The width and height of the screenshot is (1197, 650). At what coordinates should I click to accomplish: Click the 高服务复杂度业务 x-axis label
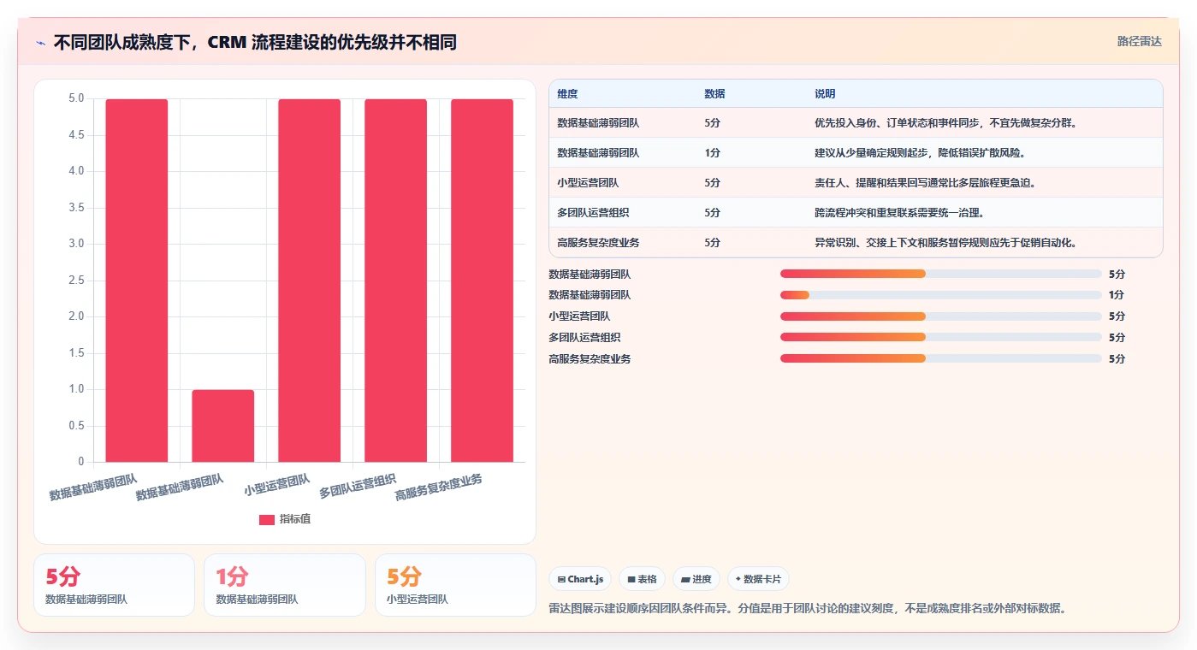click(x=438, y=487)
